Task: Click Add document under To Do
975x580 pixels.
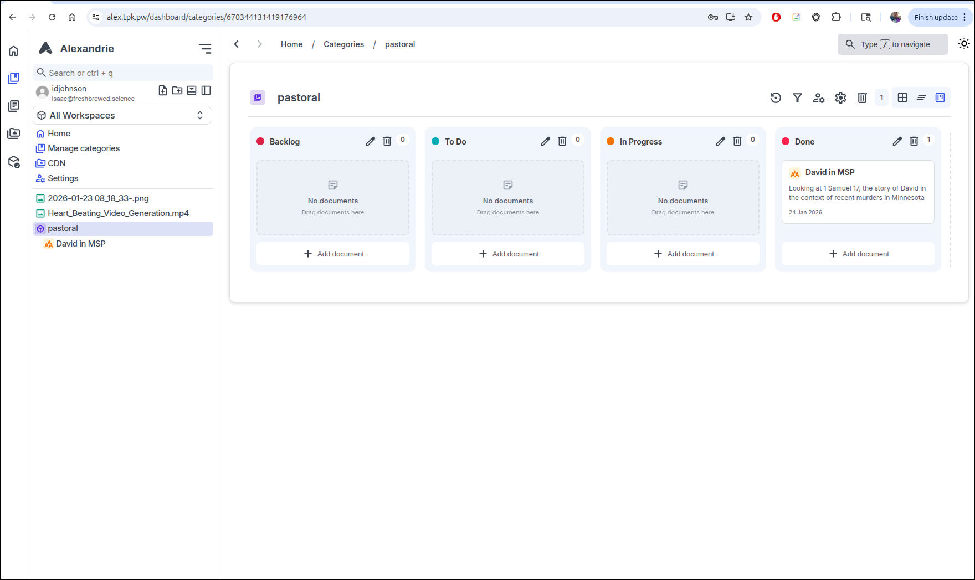Action: [x=508, y=254]
